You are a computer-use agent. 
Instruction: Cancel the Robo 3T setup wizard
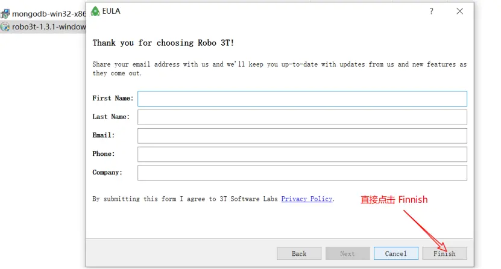pyautogui.click(x=396, y=253)
